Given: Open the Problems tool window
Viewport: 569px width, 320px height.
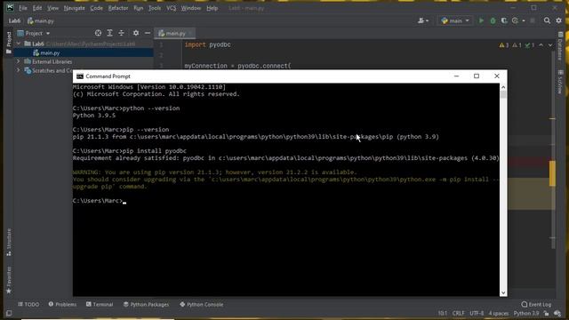Looking at the screenshot, I should [x=62, y=304].
